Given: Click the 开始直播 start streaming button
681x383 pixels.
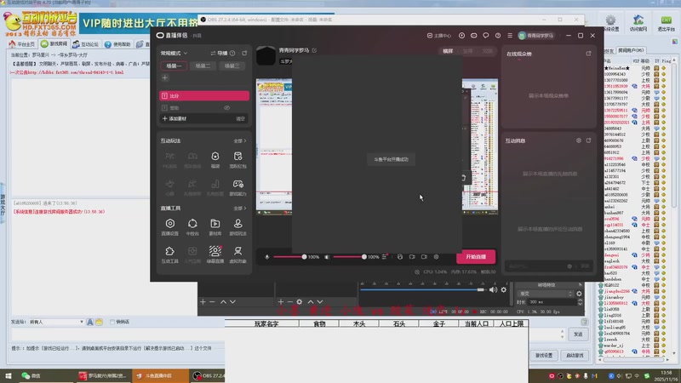Looking at the screenshot, I should click(x=476, y=257).
